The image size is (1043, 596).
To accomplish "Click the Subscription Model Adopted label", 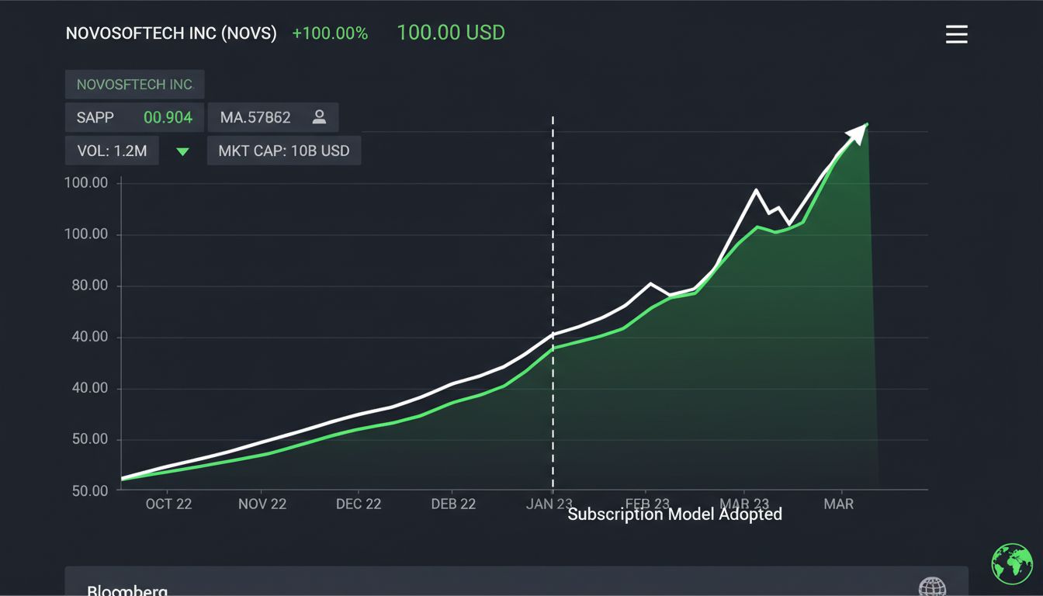I will pos(674,514).
